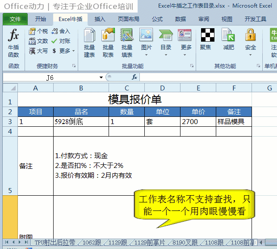Click cell containing 样品模具
Screen dimensions: 277x249
coord(234,121)
